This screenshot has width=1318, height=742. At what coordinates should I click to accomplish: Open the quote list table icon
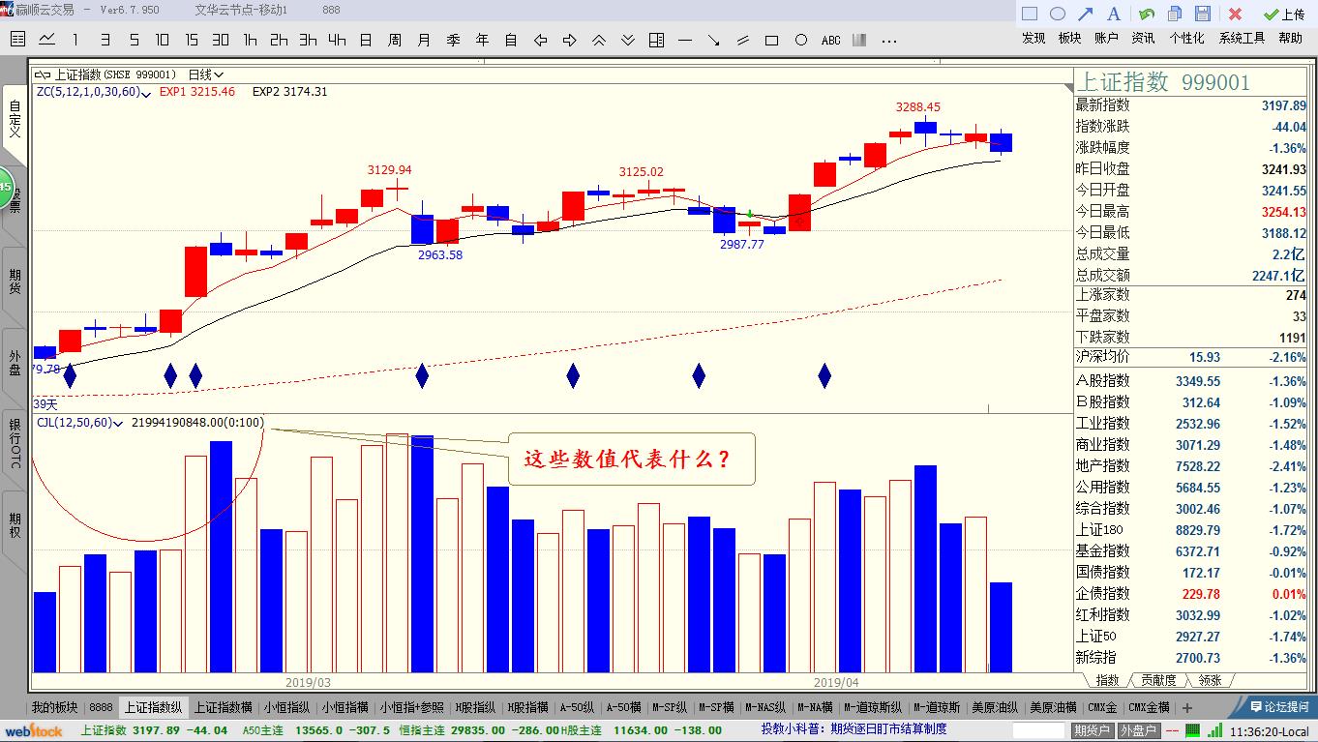pos(17,40)
